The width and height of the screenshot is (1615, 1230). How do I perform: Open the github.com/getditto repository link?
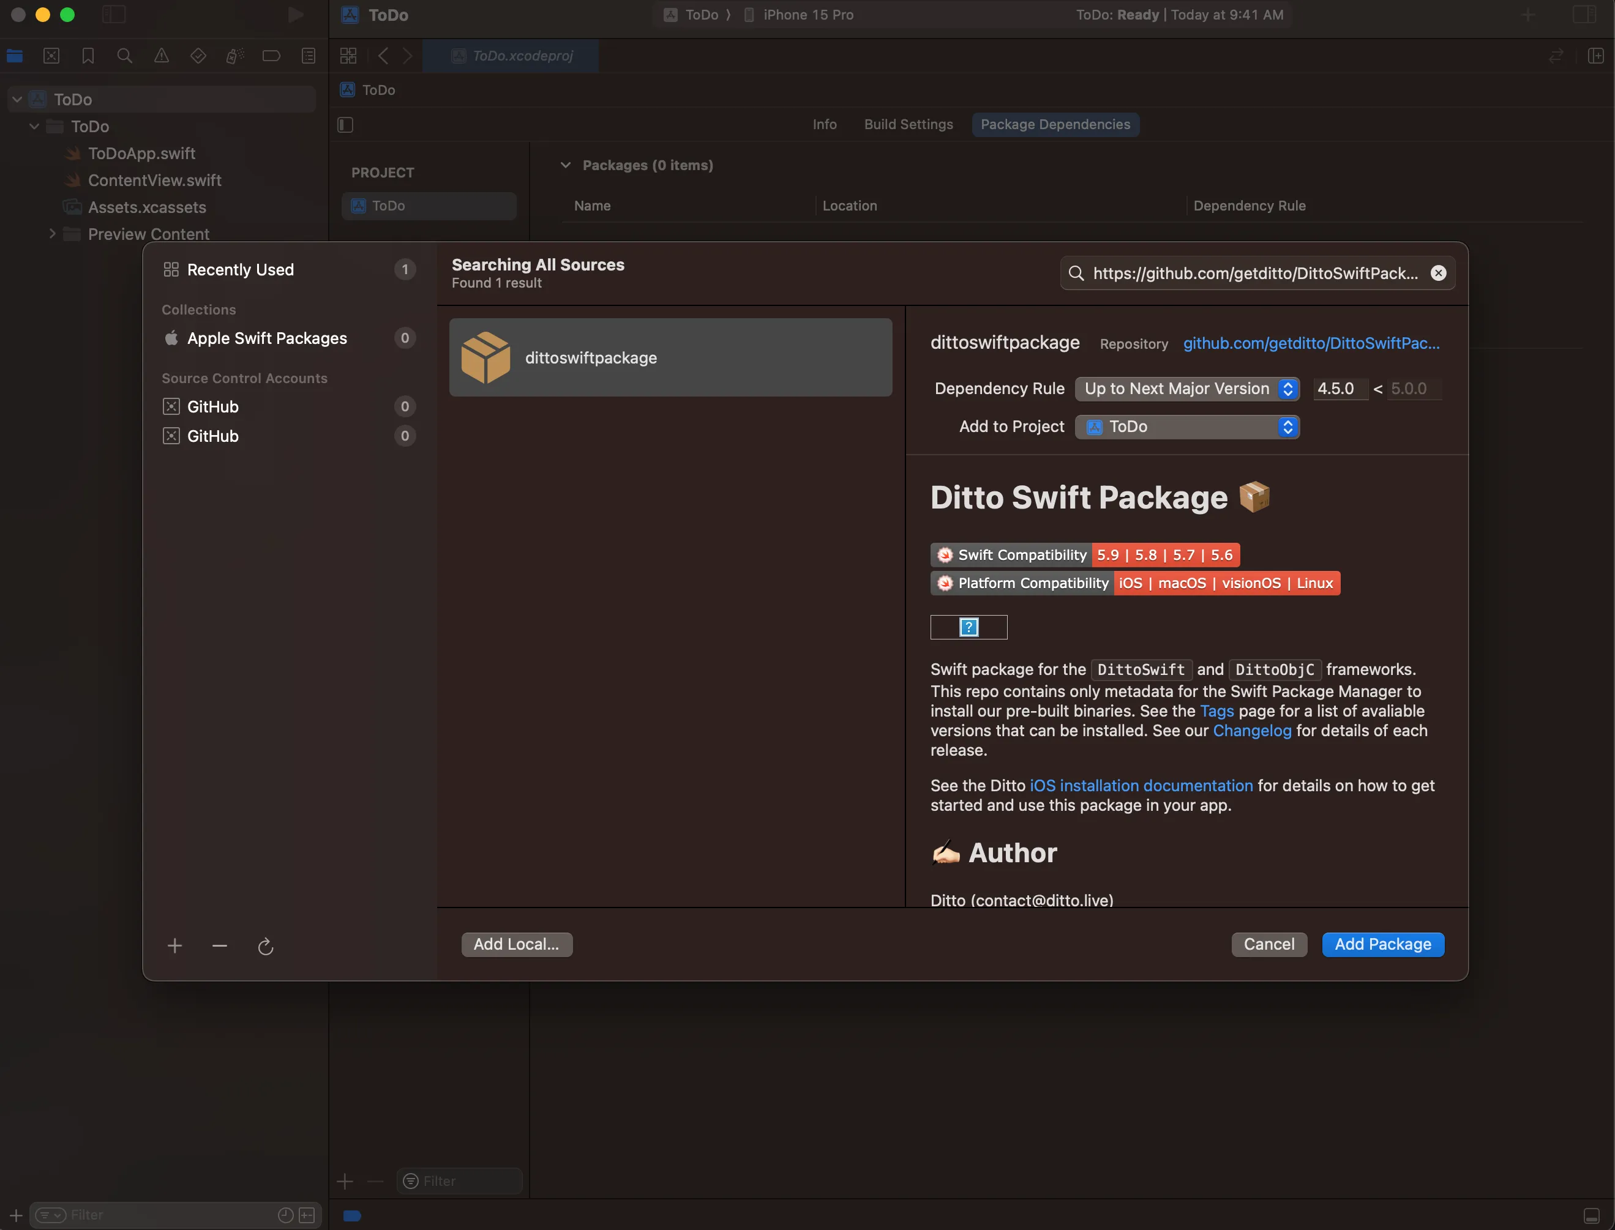(1311, 343)
